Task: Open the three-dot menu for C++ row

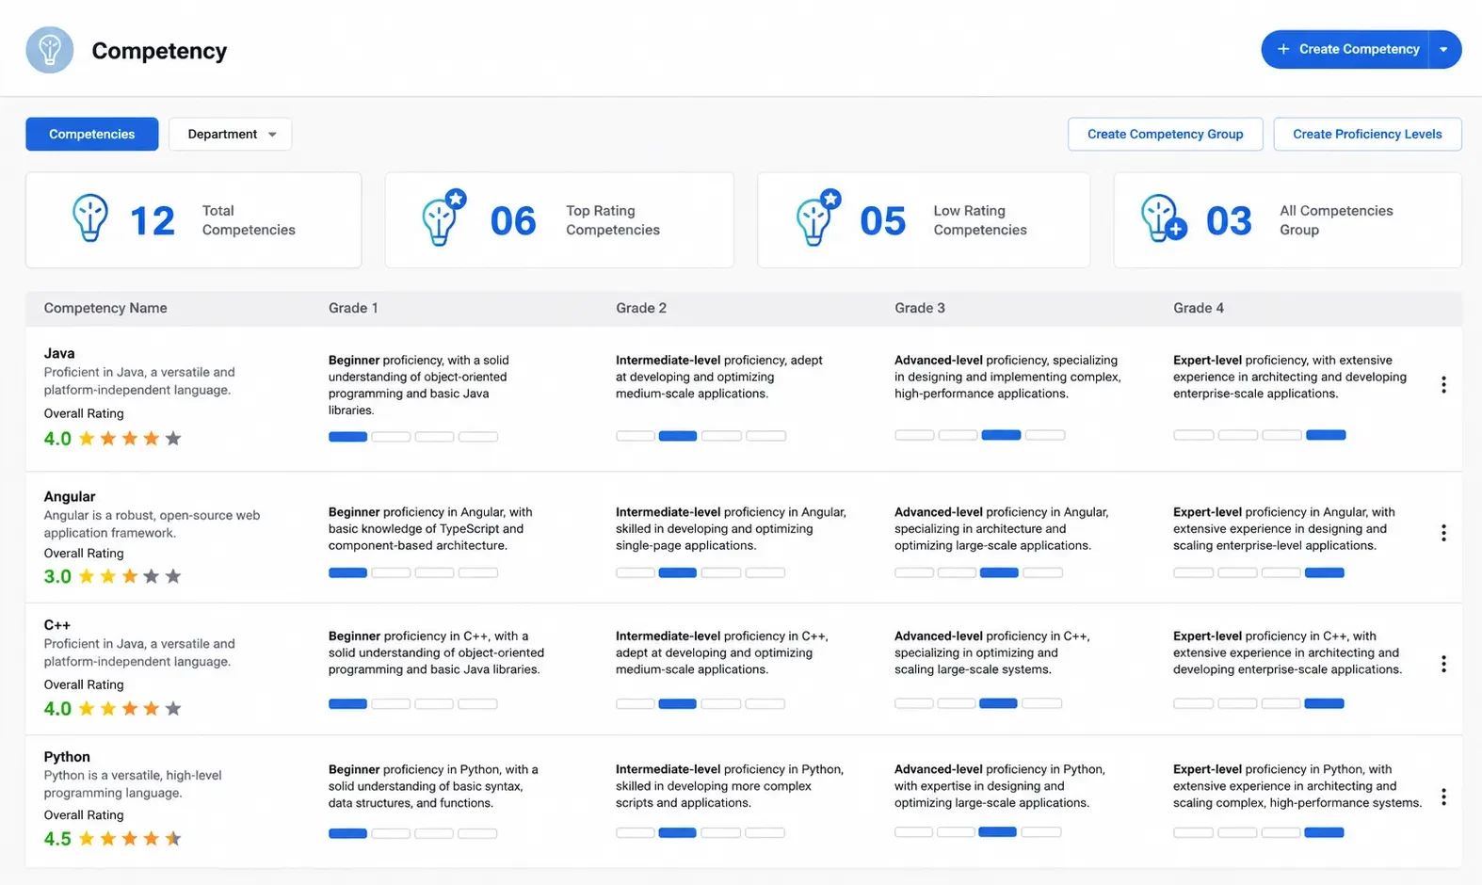Action: click(1443, 664)
